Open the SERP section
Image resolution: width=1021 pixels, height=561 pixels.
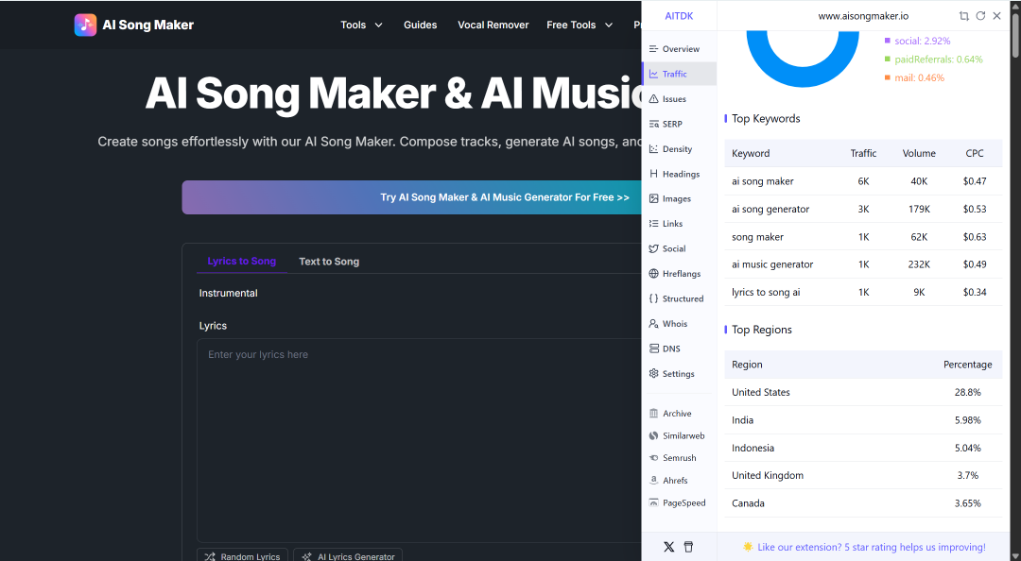pos(679,124)
